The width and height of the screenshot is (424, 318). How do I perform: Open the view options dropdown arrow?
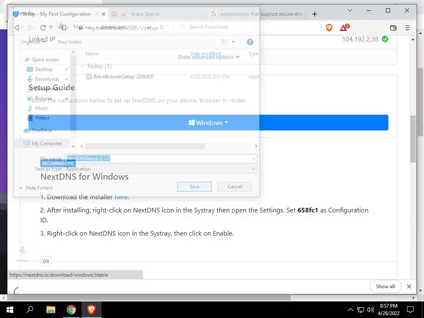(x=233, y=42)
